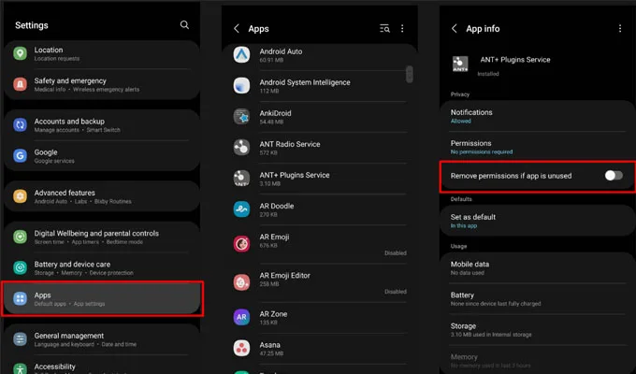This screenshot has width=636, height=374.
Task: Open Location in Settings list
Action: tap(102, 53)
